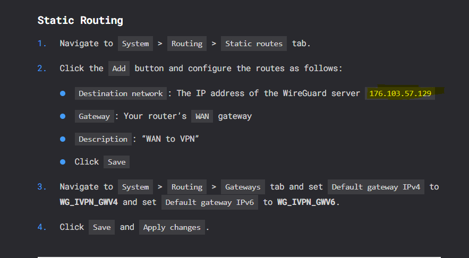The height and width of the screenshot is (258, 469).
Task: Click the Description field label
Action: pyautogui.click(x=103, y=139)
